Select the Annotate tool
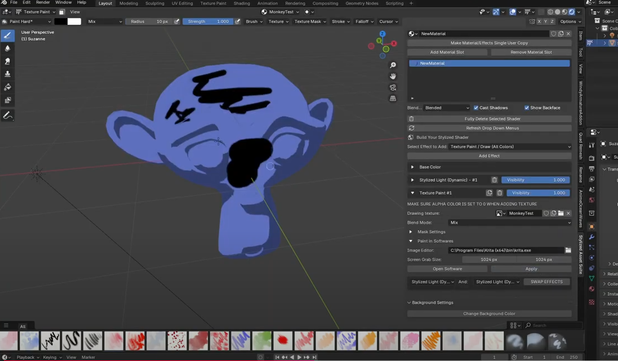 click(8, 115)
